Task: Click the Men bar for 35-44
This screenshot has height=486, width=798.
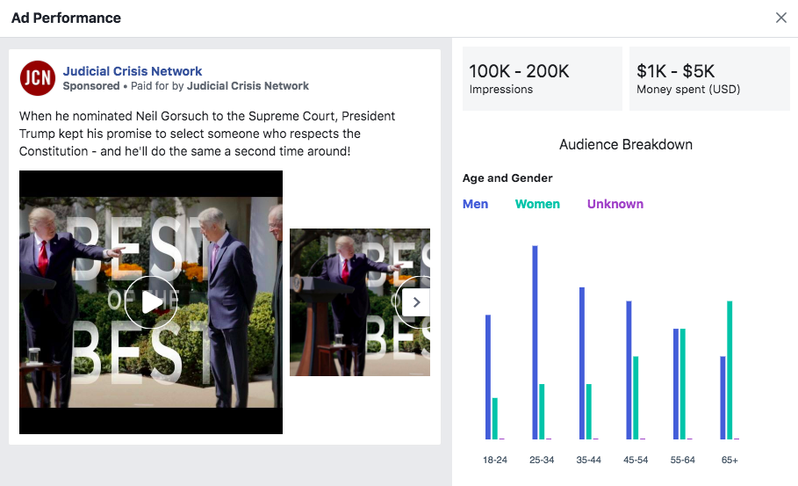Action: [x=582, y=363]
